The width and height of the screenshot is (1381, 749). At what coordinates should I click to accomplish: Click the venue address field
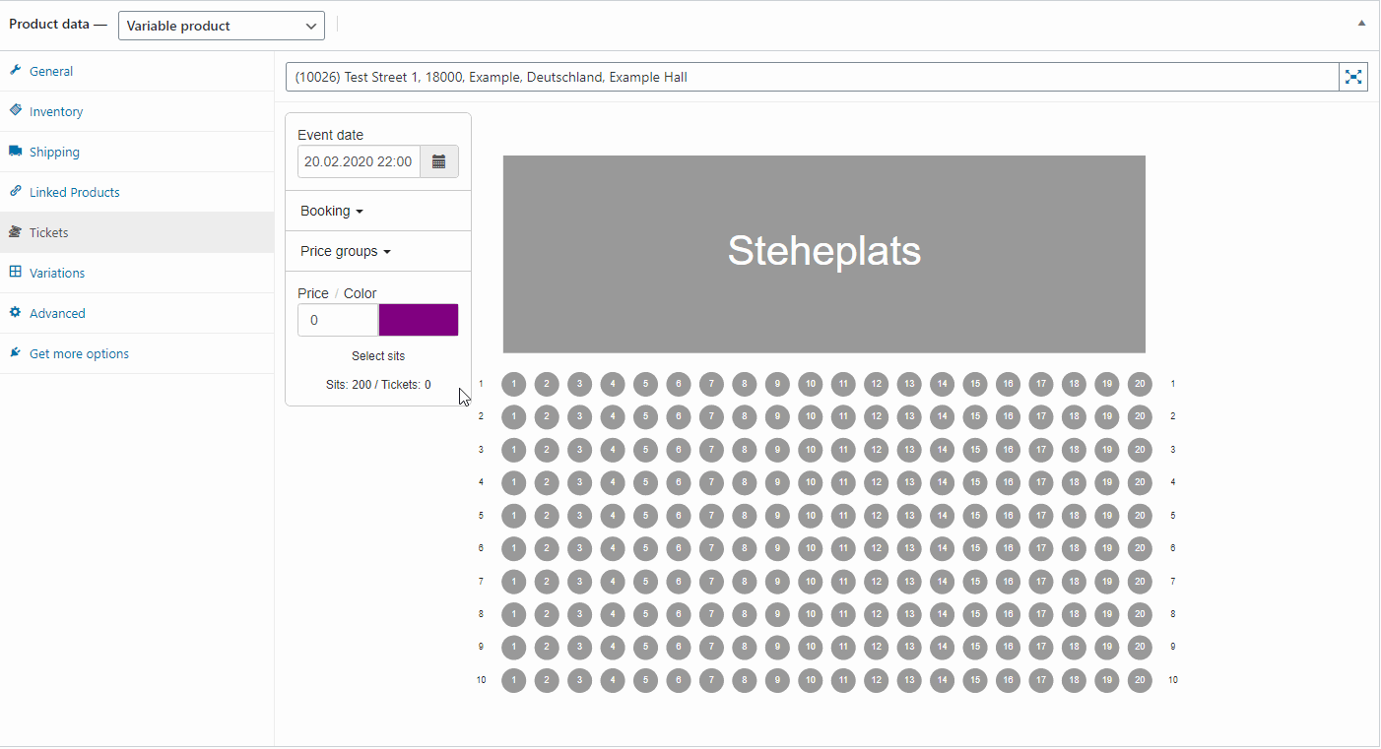tap(813, 77)
